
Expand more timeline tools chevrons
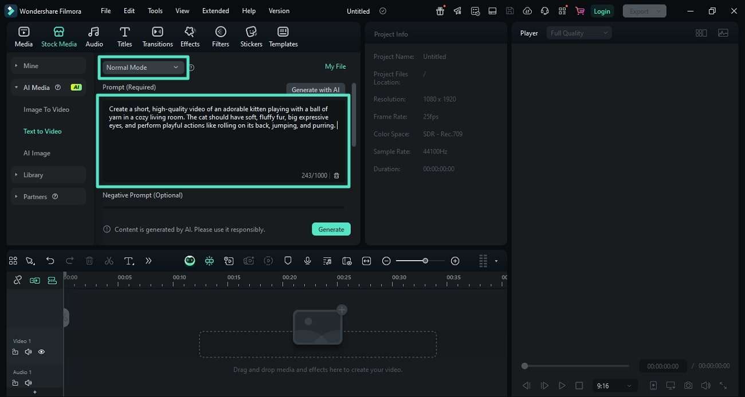[x=148, y=261]
